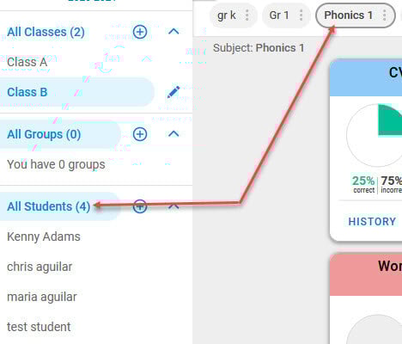Select All Students (4) heading
402x344 pixels.
[x=48, y=206]
